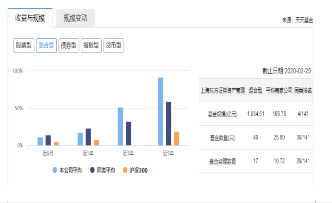Screen dimensions: 332x203
Task: Click the light blue 近3年 company bar
Action: tap(120, 126)
